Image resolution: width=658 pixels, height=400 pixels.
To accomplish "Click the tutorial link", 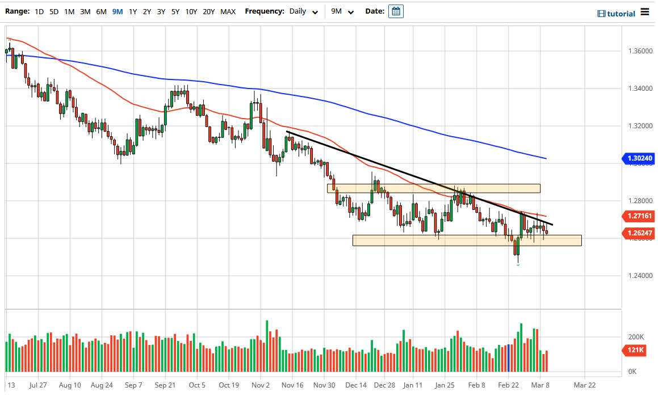I will click(x=621, y=13).
